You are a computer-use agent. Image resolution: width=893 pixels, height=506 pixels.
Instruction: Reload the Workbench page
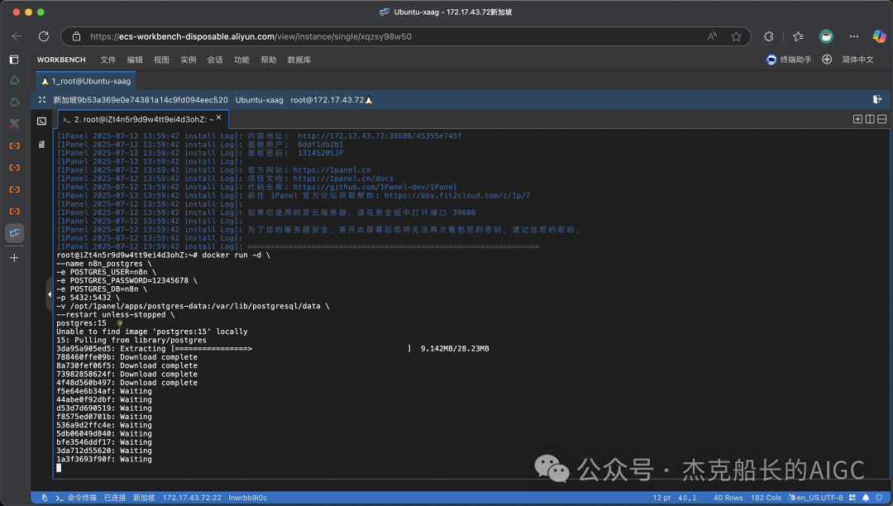tap(44, 36)
